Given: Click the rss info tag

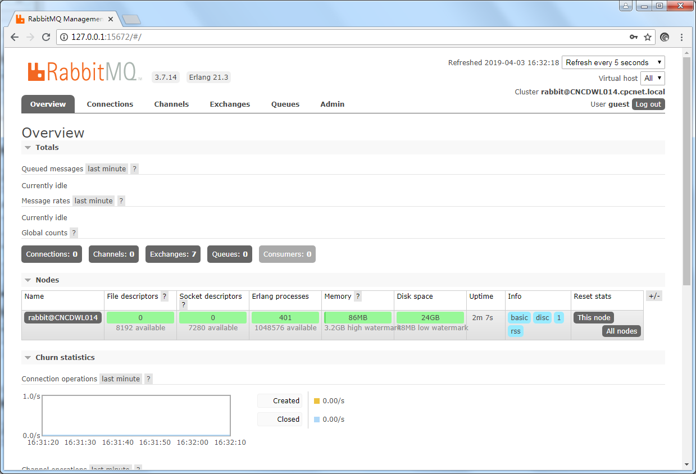Looking at the screenshot, I should (516, 331).
